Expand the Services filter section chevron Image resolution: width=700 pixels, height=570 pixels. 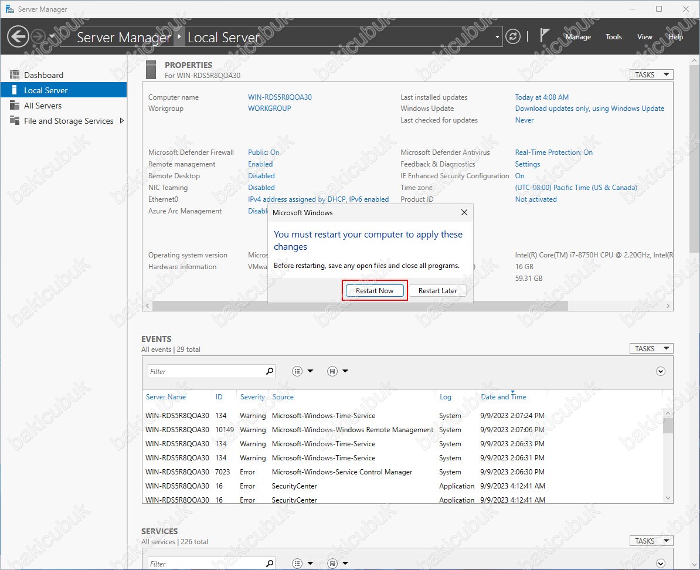pyautogui.click(x=661, y=564)
